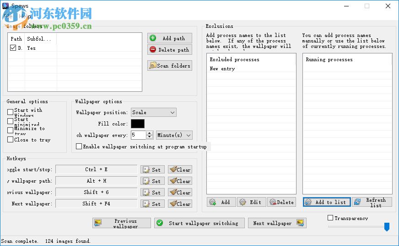Viewport: 399px width, 246px height.
Task: Toggle the Transparency checkbox
Action: click(330, 218)
